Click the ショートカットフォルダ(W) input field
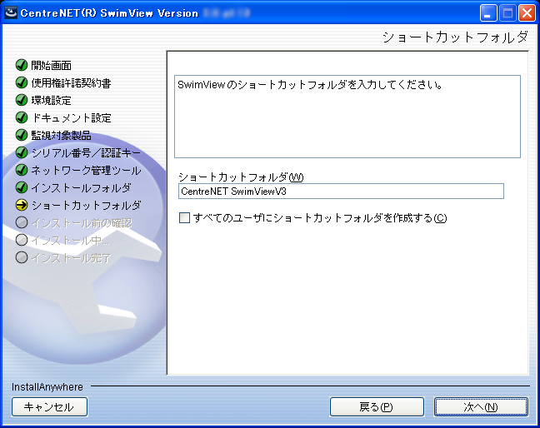 [x=341, y=191]
